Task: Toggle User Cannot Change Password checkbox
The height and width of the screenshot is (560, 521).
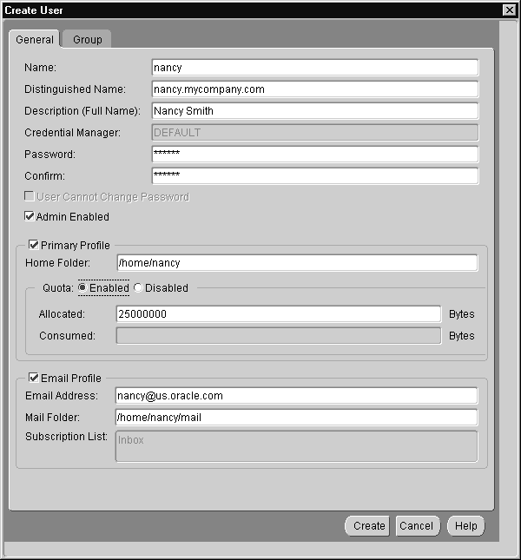Action: coord(30,196)
